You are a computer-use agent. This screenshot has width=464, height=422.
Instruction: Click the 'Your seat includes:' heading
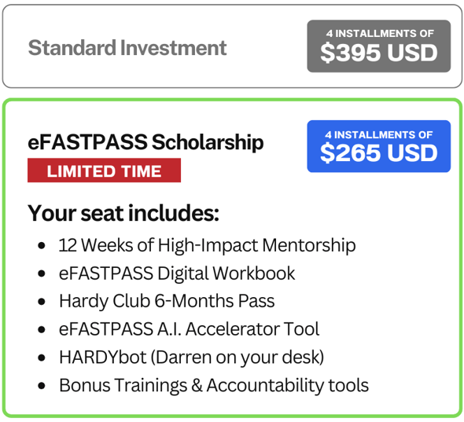coord(123,213)
